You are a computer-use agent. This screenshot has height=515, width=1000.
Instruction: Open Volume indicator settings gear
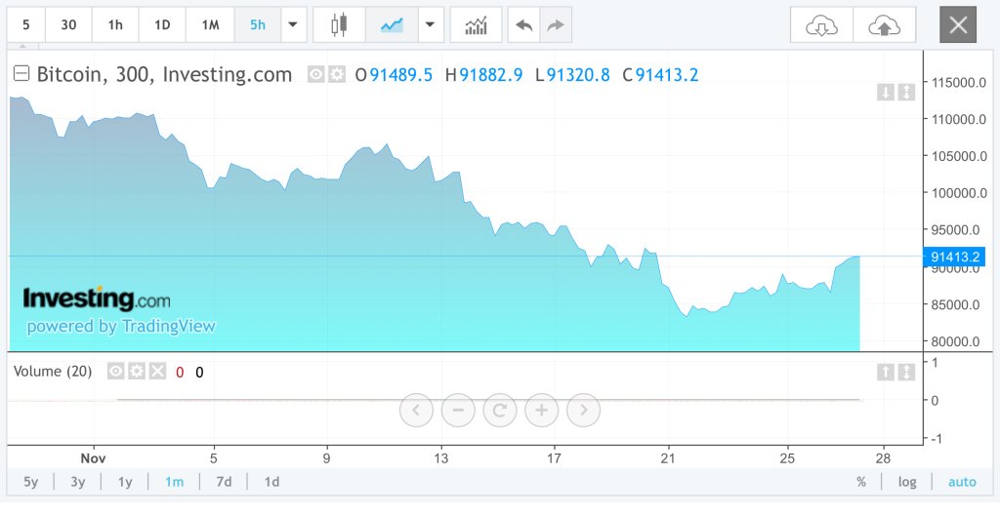click(x=136, y=371)
